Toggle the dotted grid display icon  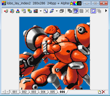click(x=81, y=11)
